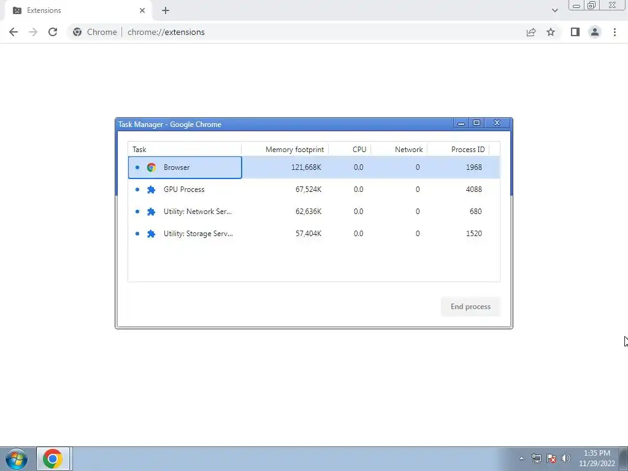This screenshot has width=628, height=471.
Task: Open the Action Center flag icon
Action: pyautogui.click(x=551, y=459)
